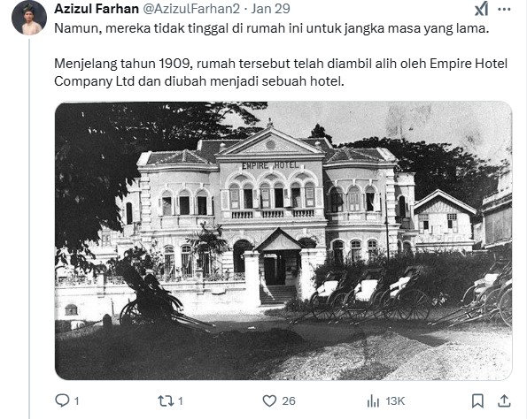The height and width of the screenshot is (419, 527).
Task: Bookmark this post
Action: (477, 401)
